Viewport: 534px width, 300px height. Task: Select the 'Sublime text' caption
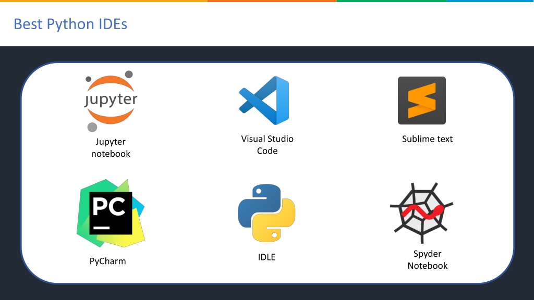[427, 139]
